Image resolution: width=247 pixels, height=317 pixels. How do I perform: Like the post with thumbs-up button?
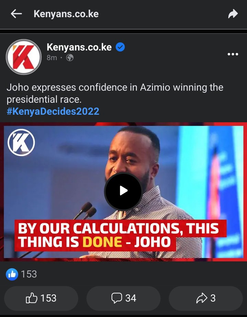[41, 298]
